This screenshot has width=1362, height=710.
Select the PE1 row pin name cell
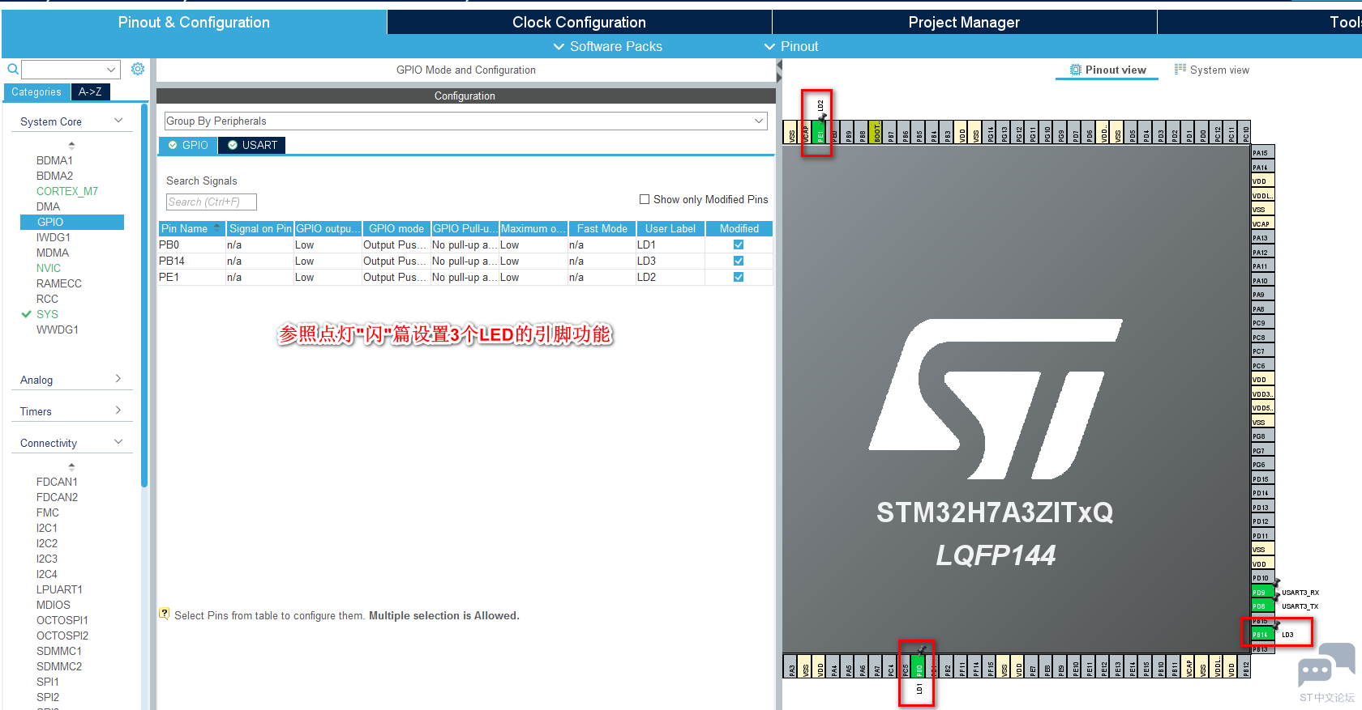pyautogui.click(x=191, y=277)
